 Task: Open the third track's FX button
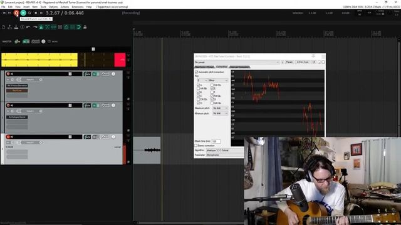(96, 137)
